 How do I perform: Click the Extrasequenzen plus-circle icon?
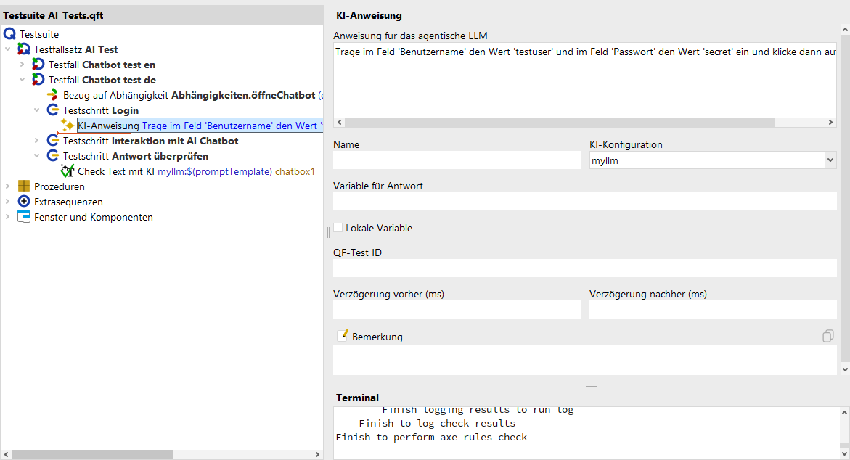point(24,202)
